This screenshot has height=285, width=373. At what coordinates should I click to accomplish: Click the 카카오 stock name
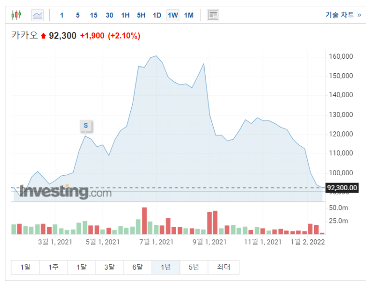pos(25,36)
